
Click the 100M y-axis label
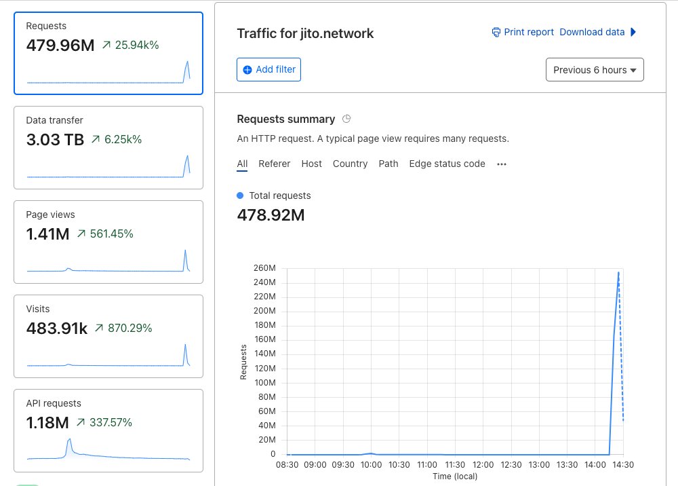pyautogui.click(x=264, y=383)
